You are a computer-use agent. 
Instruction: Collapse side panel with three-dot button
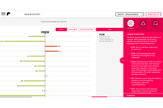[123, 60]
